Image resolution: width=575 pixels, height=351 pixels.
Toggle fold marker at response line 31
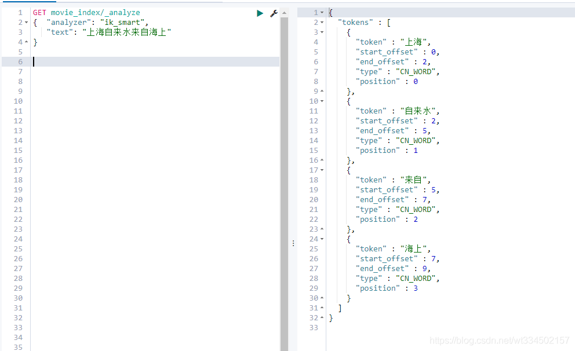[322, 308]
